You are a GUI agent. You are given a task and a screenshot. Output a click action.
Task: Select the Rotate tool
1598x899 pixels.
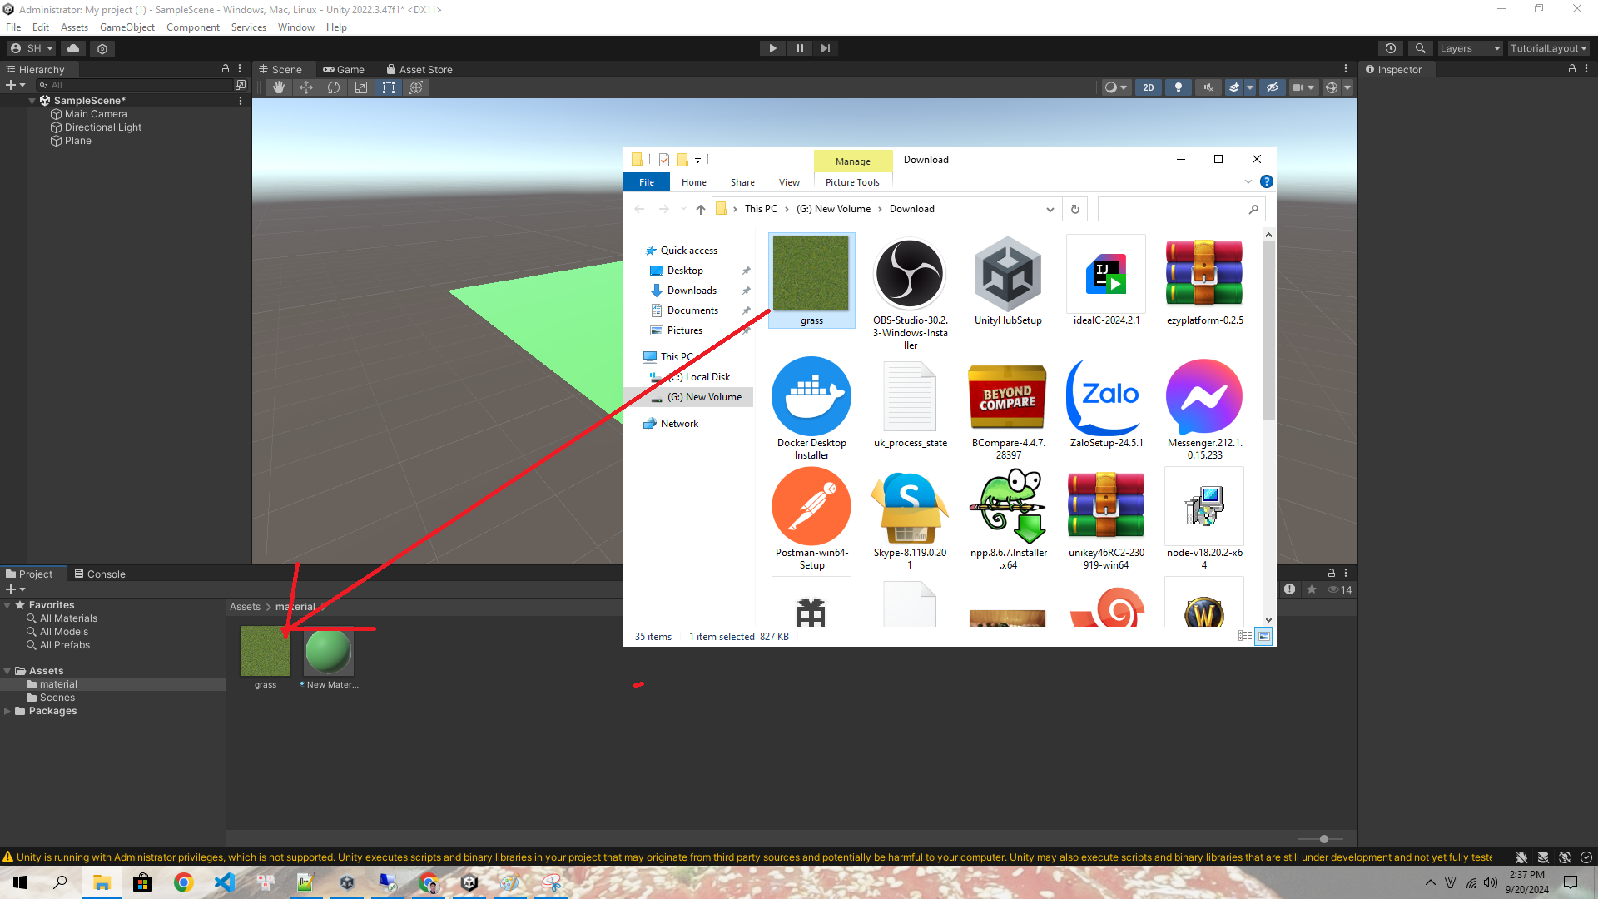tap(334, 87)
